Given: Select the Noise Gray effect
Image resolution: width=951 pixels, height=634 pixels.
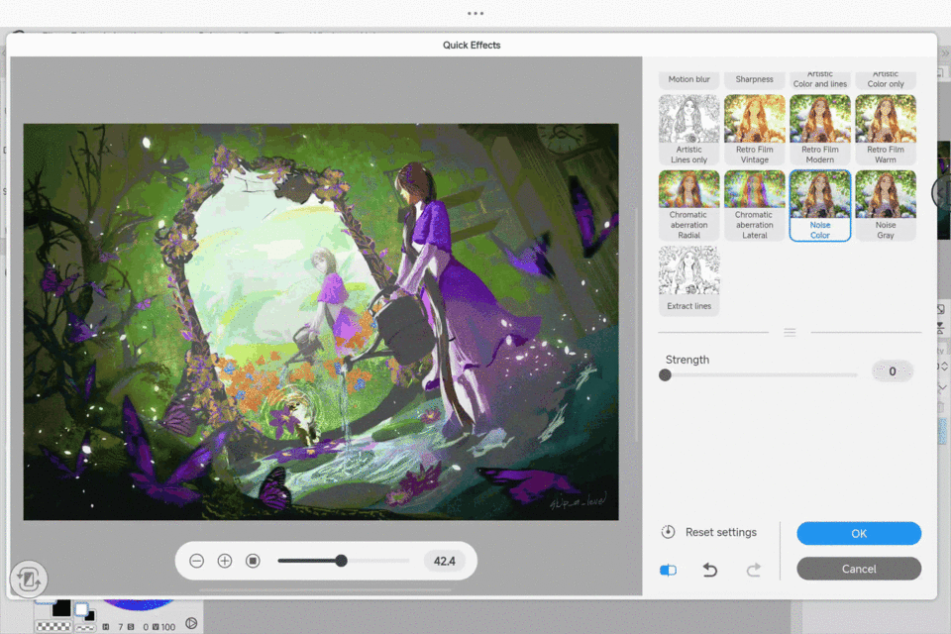Looking at the screenshot, I should pos(885,205).
